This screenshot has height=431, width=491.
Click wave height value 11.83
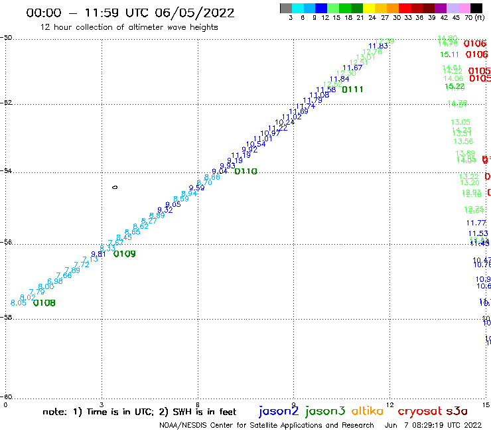point(378,46)
